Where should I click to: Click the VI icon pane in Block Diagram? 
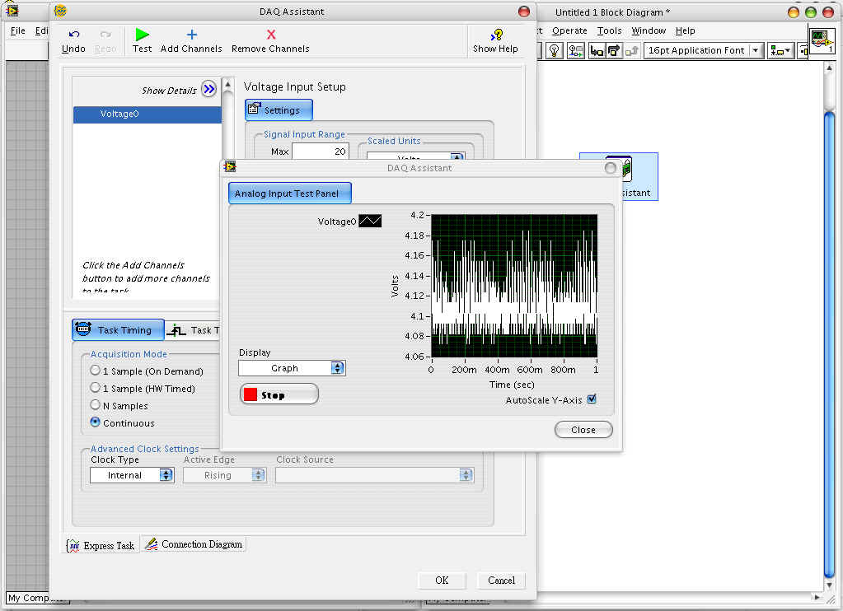[x=822, y=40]
